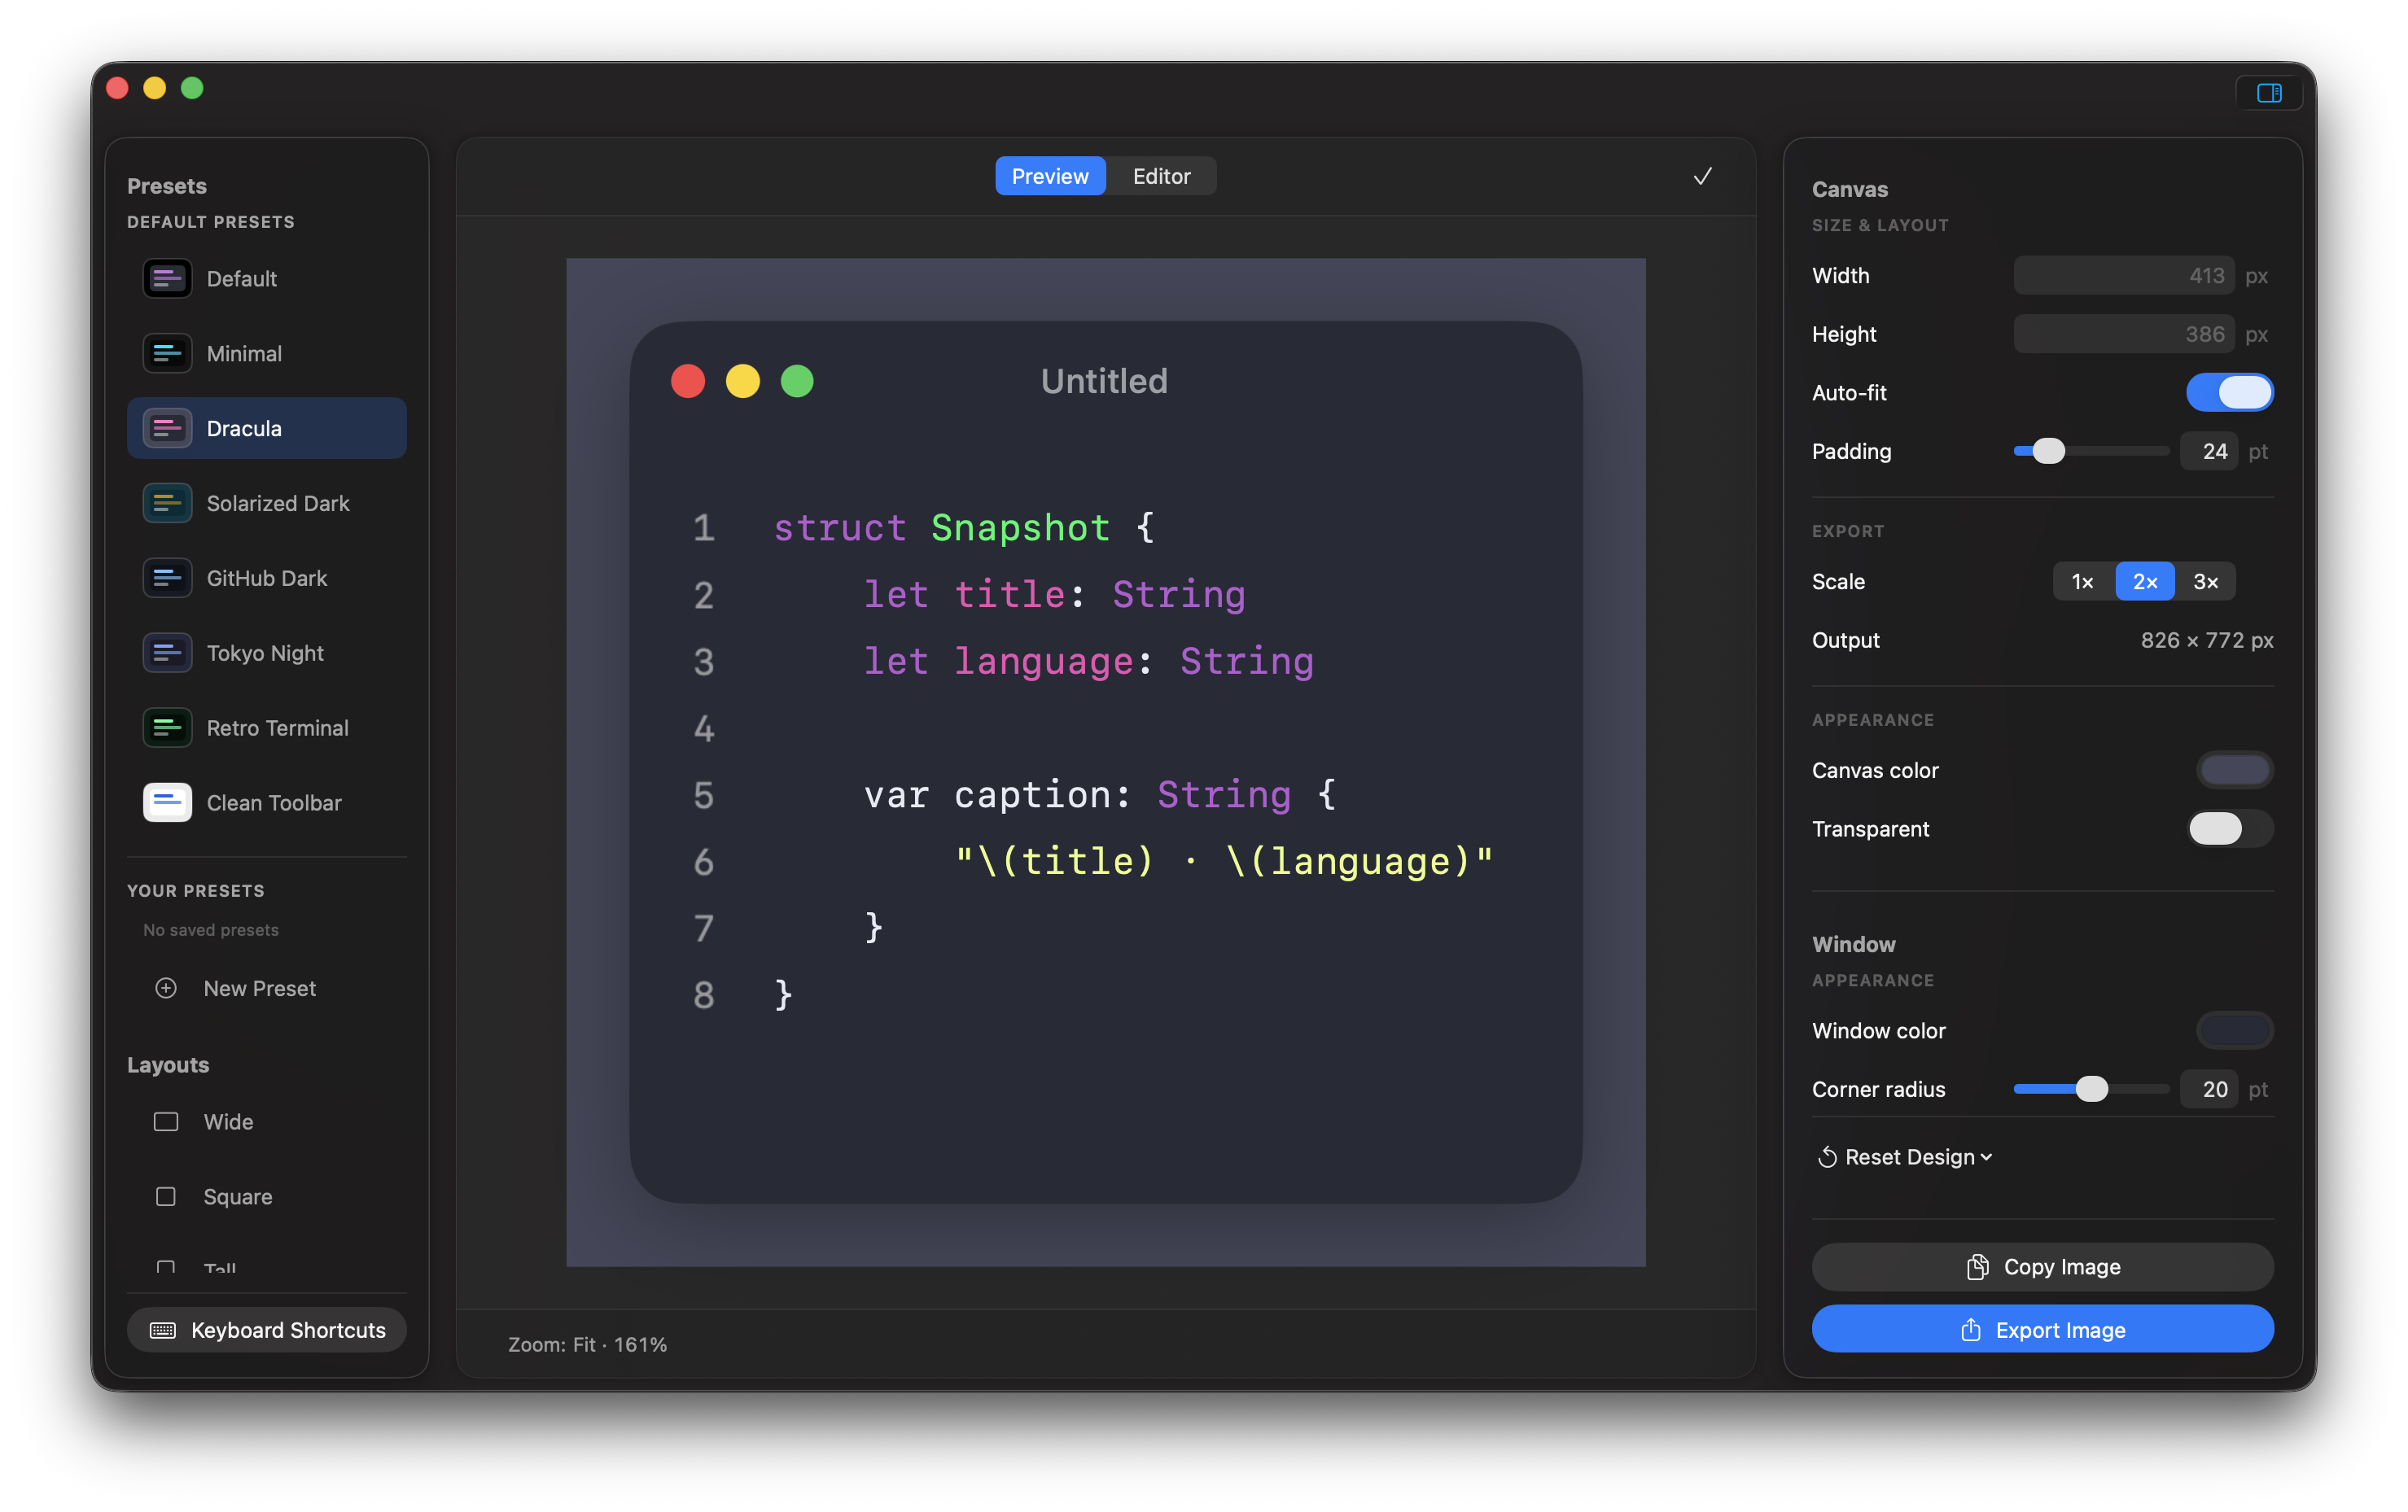Click the "var caption: String {" code line
The image size is (2408, 1512).
point(1099,794)
